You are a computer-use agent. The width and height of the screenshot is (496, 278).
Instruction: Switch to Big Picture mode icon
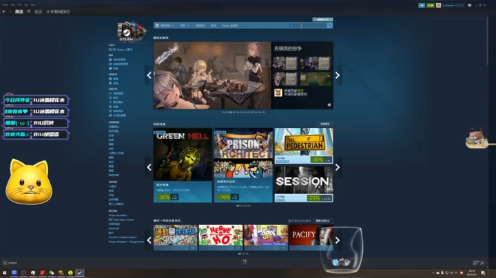point(469,6)
